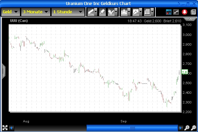
Task: Click the green 2,6 current price marker
Action: click(x=184, y=72)
